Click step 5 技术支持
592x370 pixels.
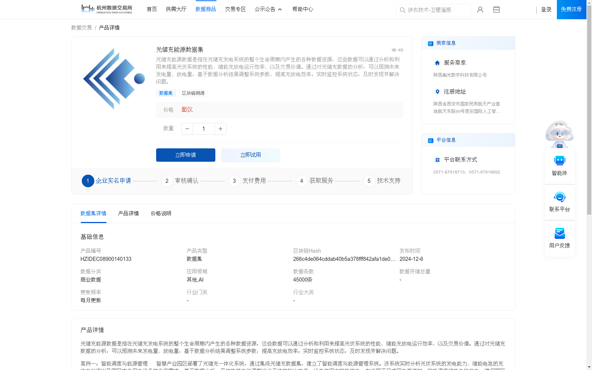382,181
